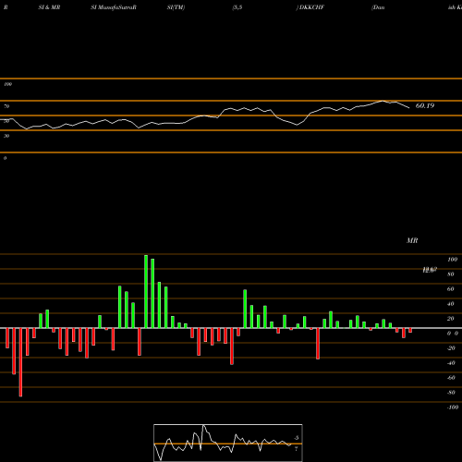
Task: Click the '-100' label on MR axis
Action: [452, 407]
